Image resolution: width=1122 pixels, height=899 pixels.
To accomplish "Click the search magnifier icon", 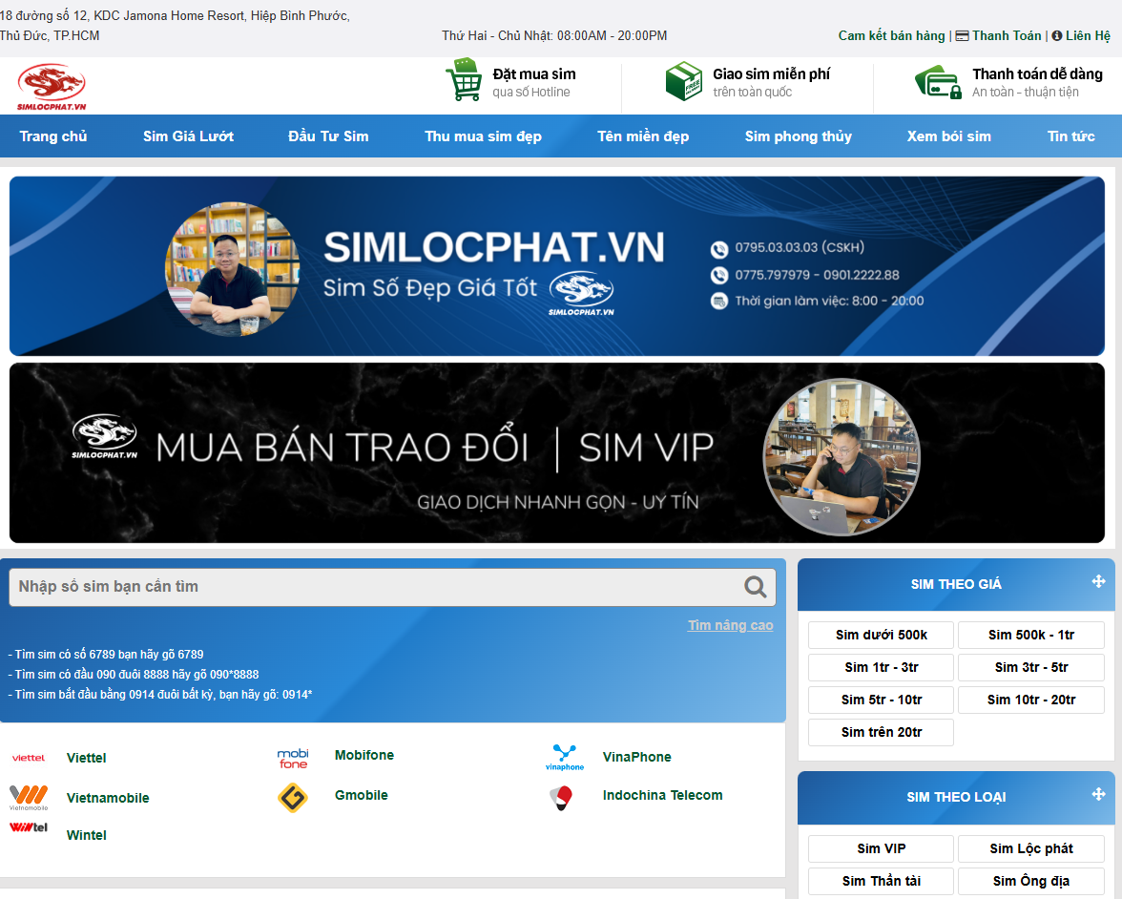I will [755, 587].
